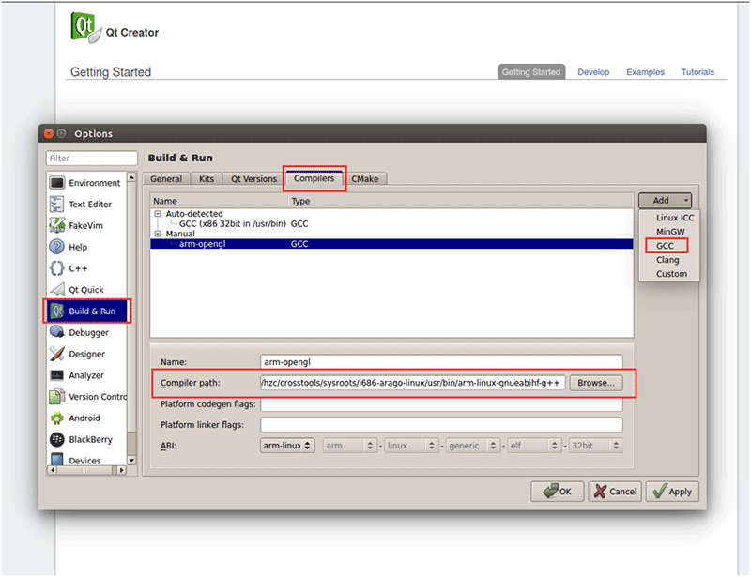
Task: Select the C++ braces icon
Action: pos(57,268)
